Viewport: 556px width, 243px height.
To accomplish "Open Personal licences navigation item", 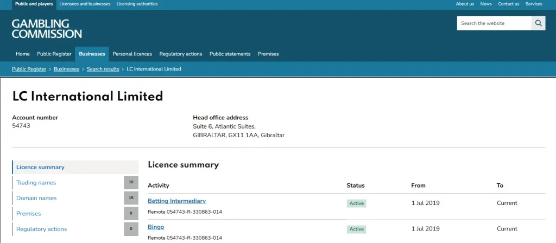I will tap(132, 54).
